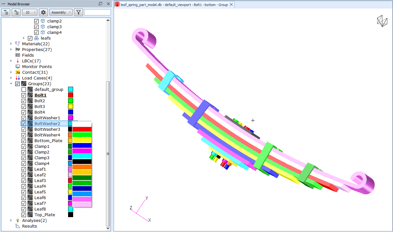
Task: Select the Bolt1 group label
Action: pyautogui.click(x=41, y=95)
